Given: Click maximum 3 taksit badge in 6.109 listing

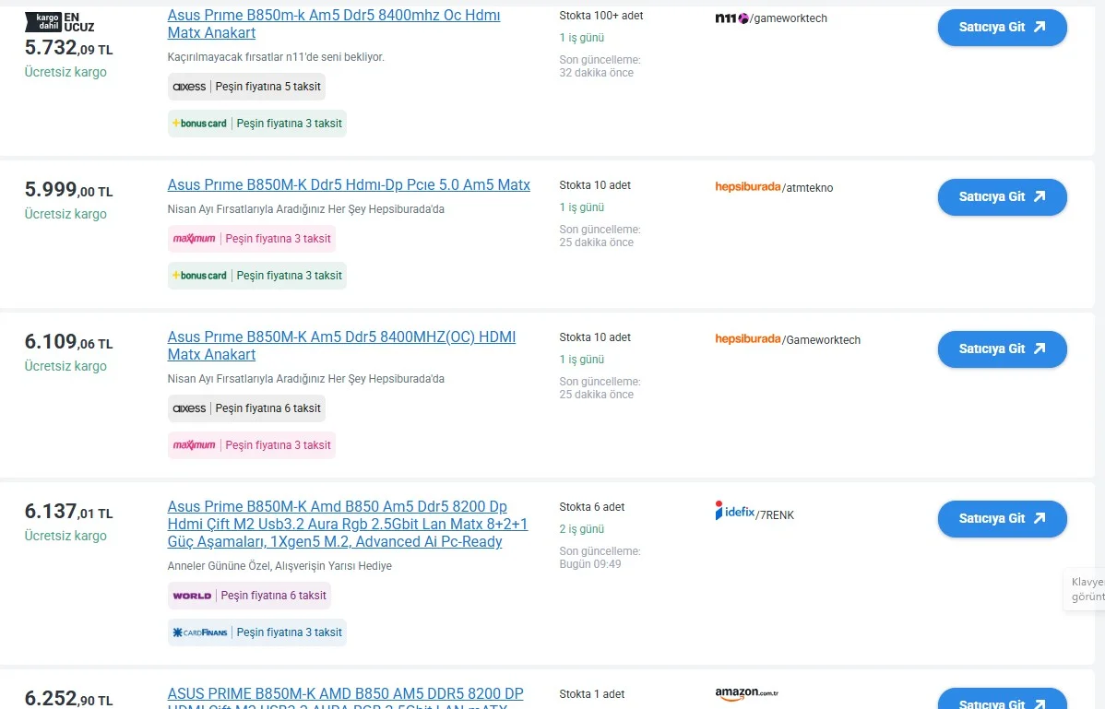Looking at the screenshot, I should (x=252, y=445).
